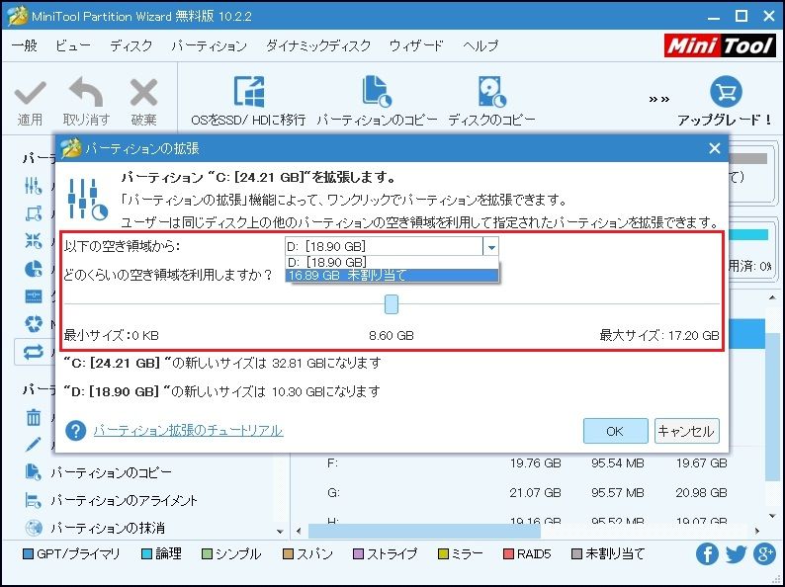Click the help question mark icon in dialog
Image resolution: width=785 pixels, height=587 pixels.
pyautogui.click(x=75, y=430)
